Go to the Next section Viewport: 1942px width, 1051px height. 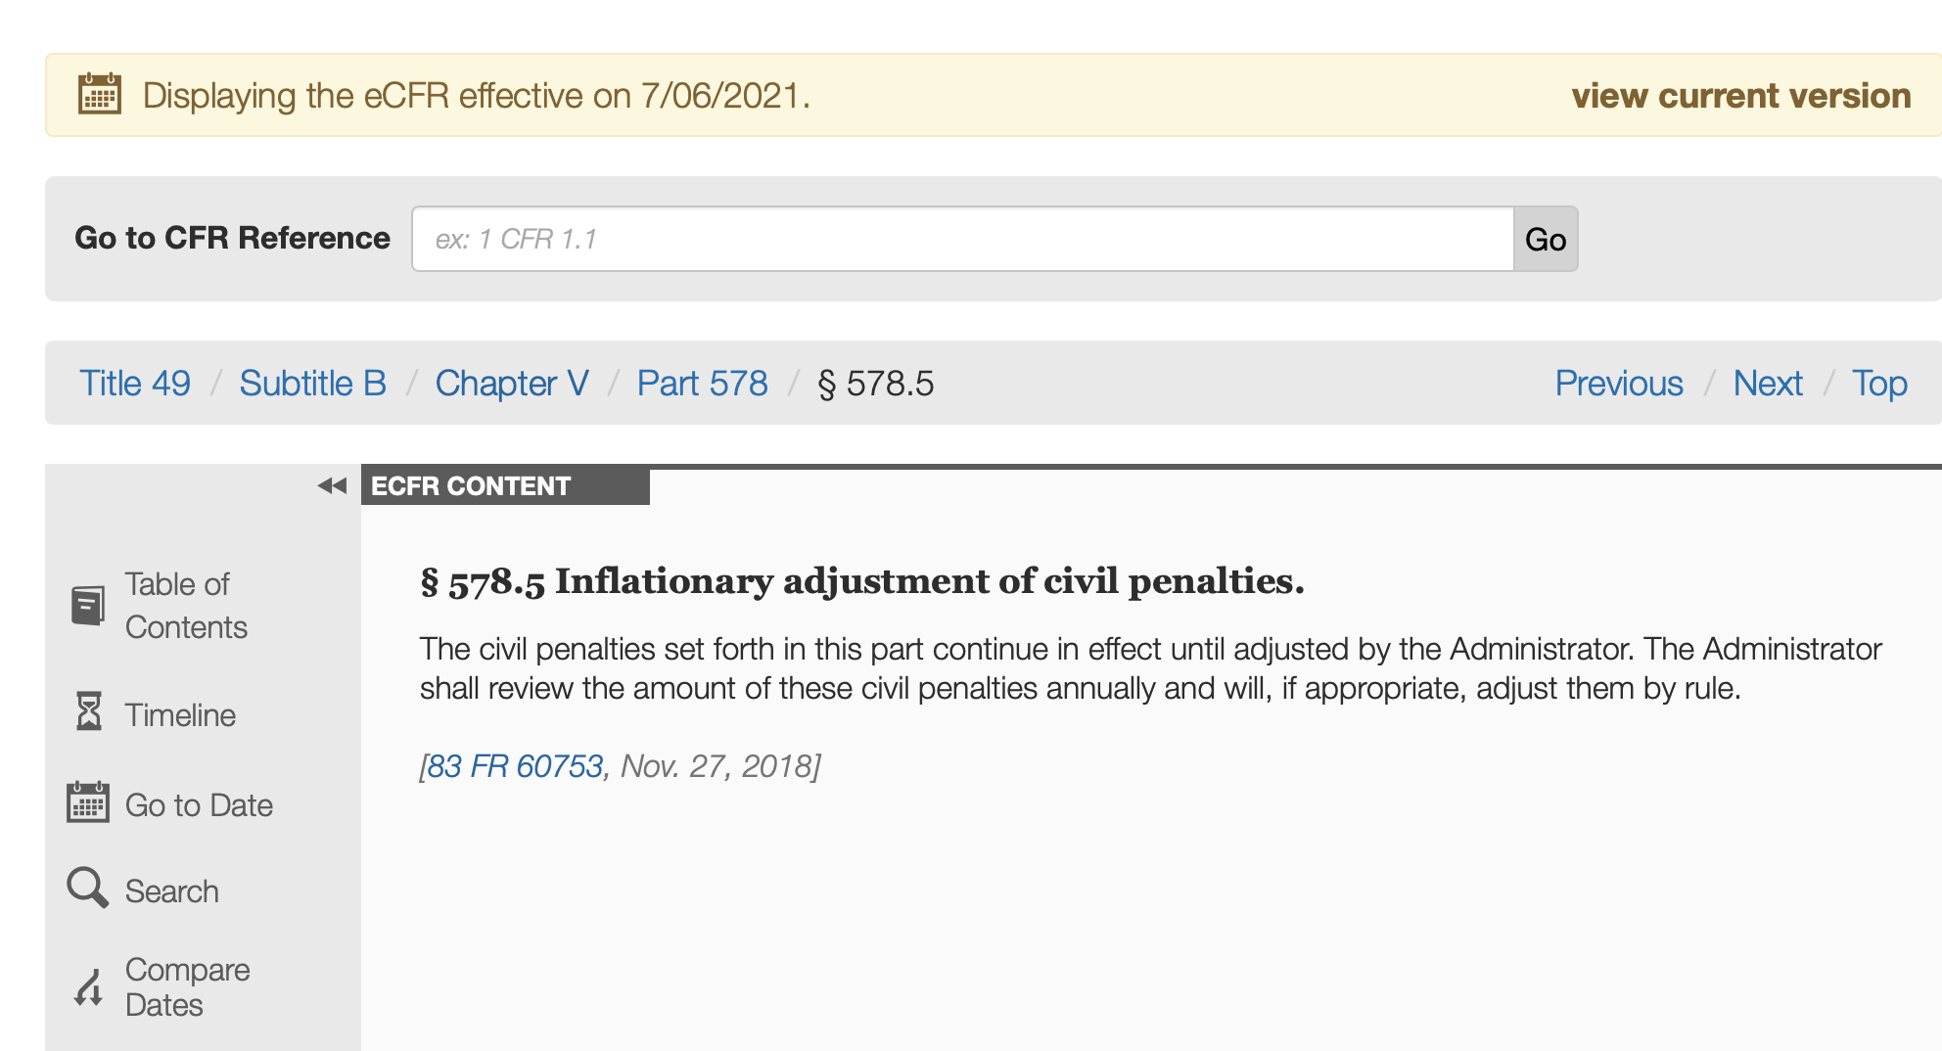[1768, 384]
